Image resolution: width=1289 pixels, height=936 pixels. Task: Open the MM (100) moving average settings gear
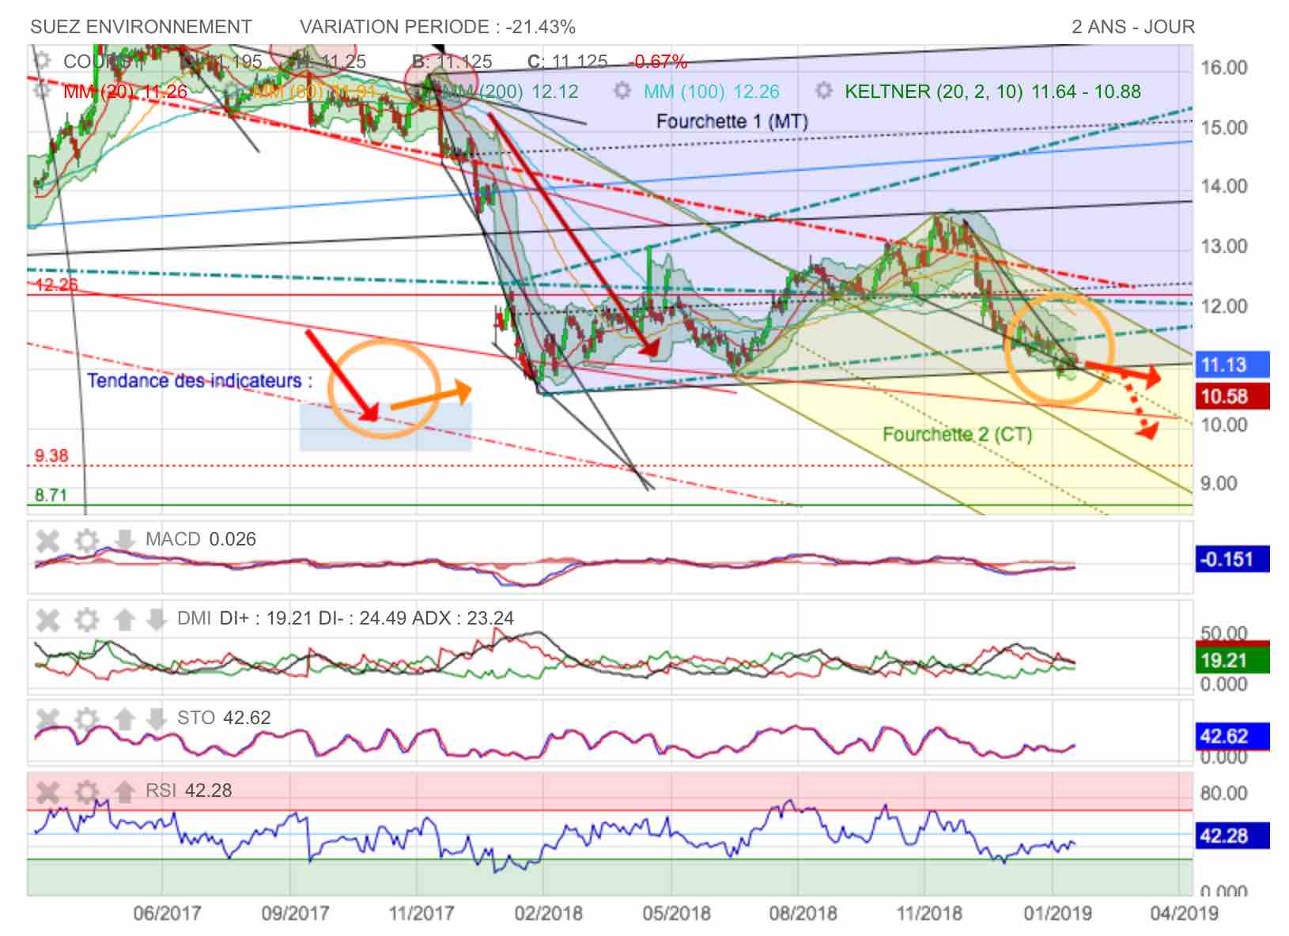(x=622, y=91)
